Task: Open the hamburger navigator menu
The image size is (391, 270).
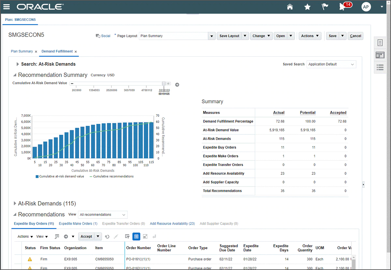Action: click(6, 7)
